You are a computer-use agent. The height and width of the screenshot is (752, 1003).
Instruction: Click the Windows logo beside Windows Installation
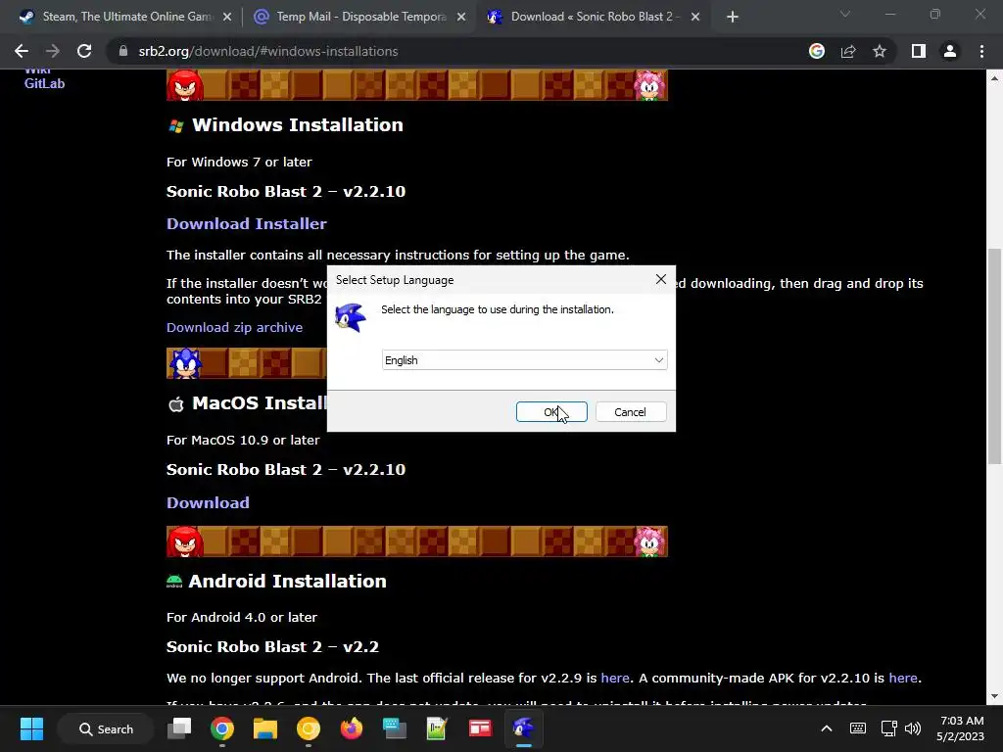tap(176, 126)
